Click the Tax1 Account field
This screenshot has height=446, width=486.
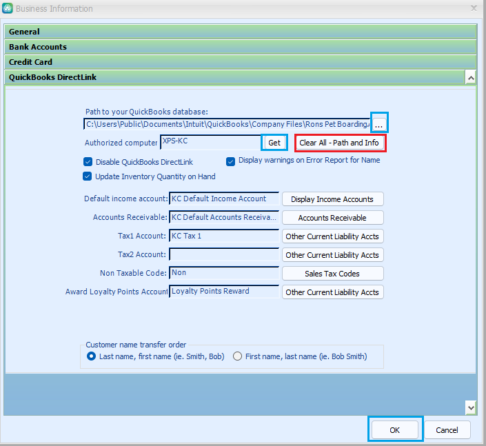[x=224, y=236]
